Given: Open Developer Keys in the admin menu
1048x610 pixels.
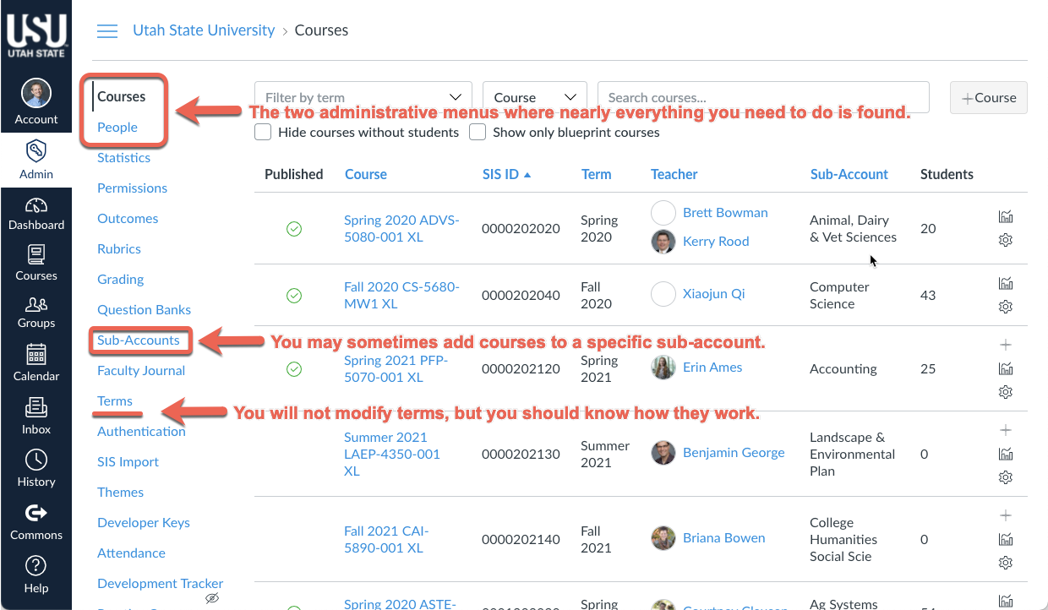Looking at the screenshot, I should (x=144, y=522).
